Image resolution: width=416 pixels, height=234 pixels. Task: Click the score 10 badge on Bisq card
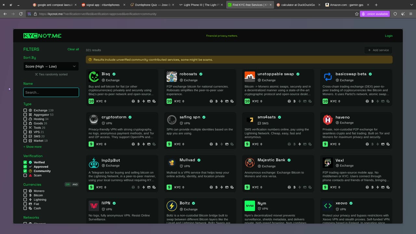pyautogui.click(x=91, y=101)
